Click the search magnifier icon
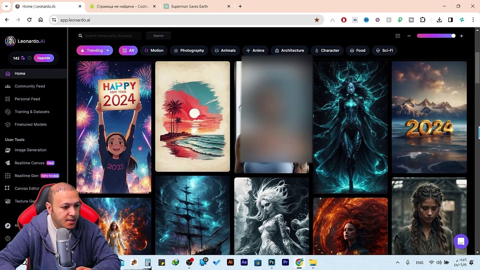 click(80, 36)
